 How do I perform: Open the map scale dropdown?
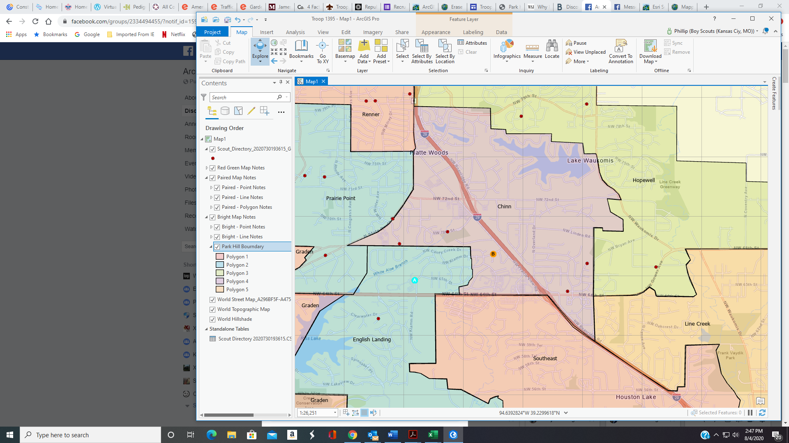point(335,413)
